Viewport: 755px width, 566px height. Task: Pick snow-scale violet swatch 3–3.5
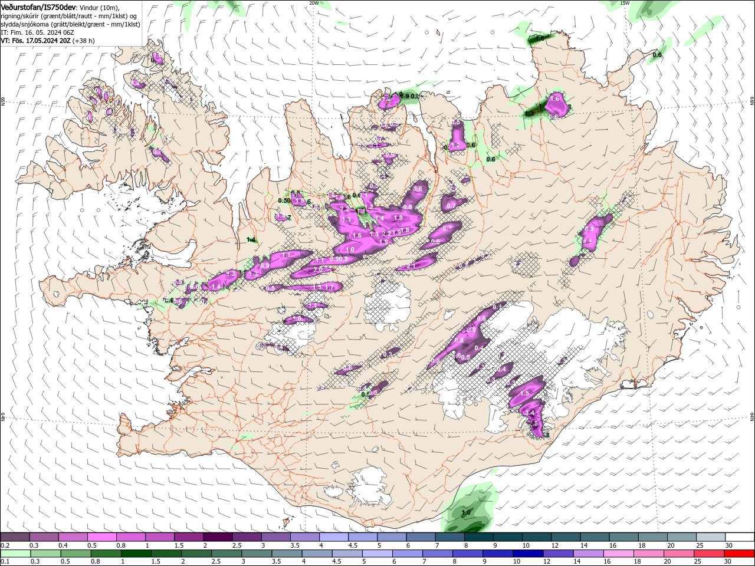coord(276,537)
